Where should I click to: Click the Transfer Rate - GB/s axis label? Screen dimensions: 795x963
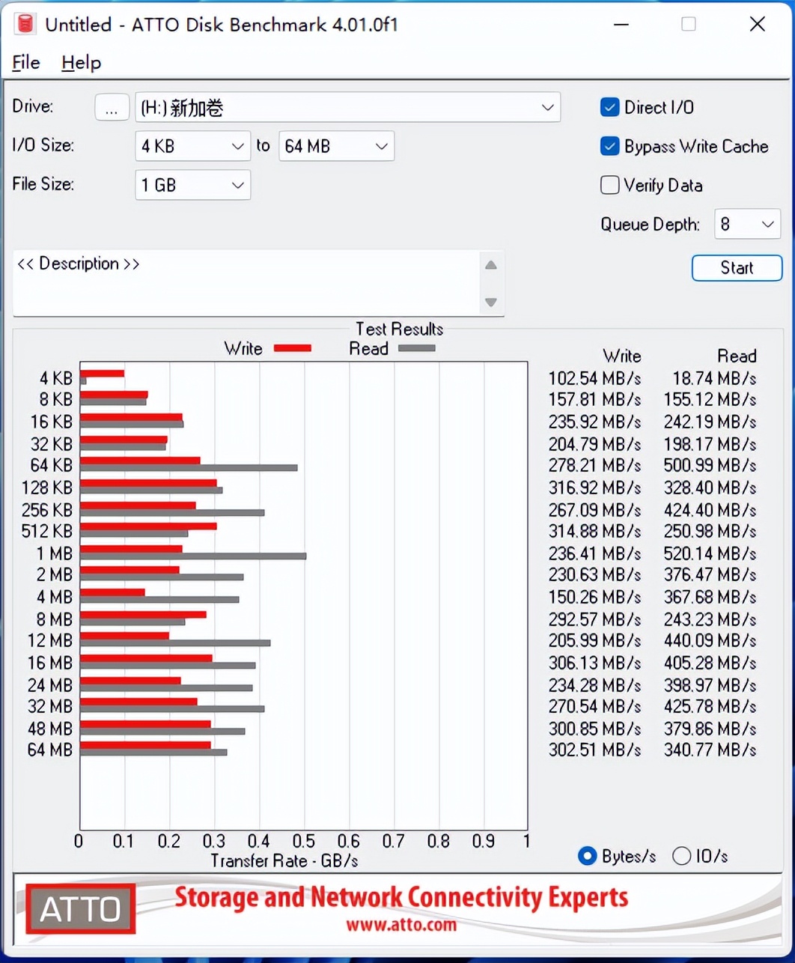tap(284, 860)
